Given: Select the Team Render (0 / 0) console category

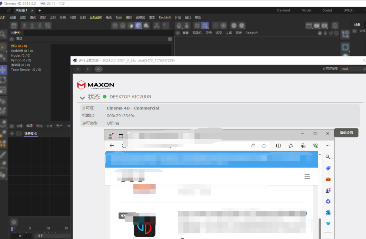Looking at the screenshot, I should pyautogui.click(x=26, y=70).
